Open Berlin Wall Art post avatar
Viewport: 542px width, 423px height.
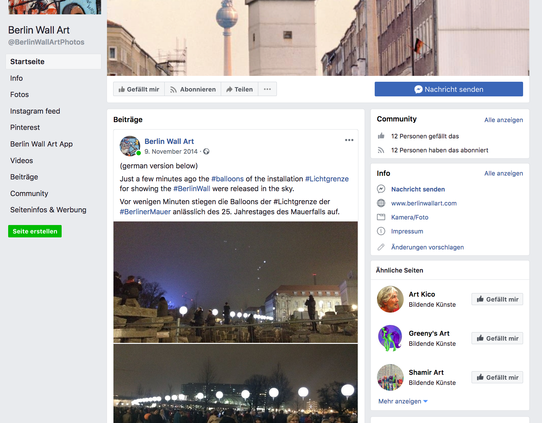tap(130, 146)
